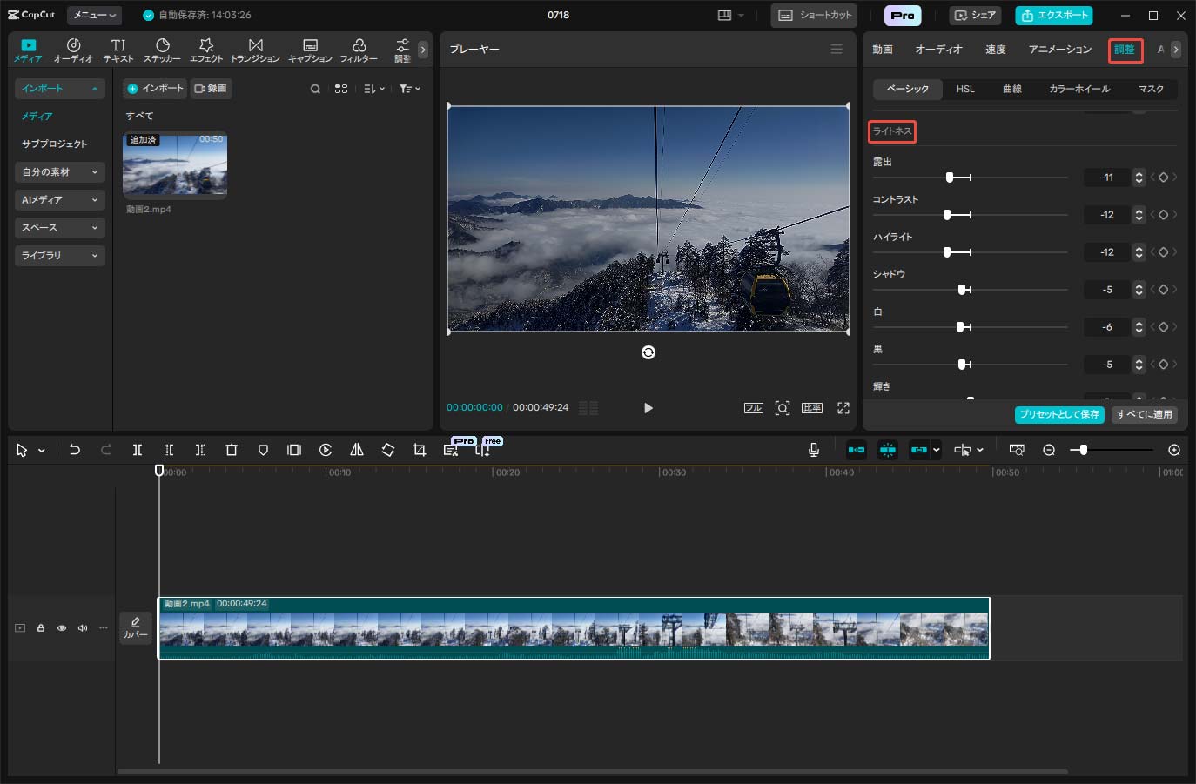
Task: Click the split clip tool in timeline toolbar
Action: [x=138, y=450]
